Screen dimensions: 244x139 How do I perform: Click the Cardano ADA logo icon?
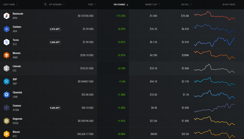coord(6,29)
